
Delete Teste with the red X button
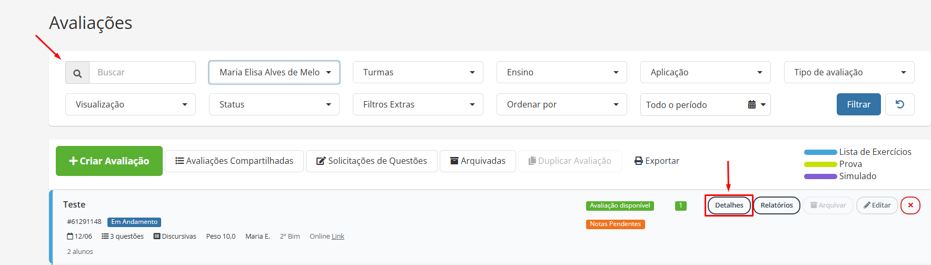click(910, 205)
